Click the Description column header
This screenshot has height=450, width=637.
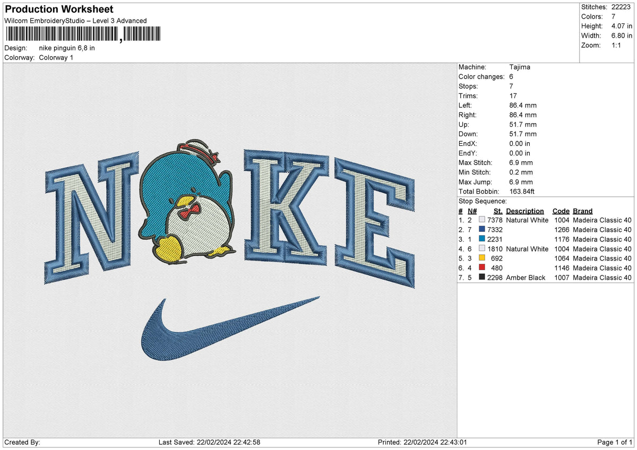[525, 211]
